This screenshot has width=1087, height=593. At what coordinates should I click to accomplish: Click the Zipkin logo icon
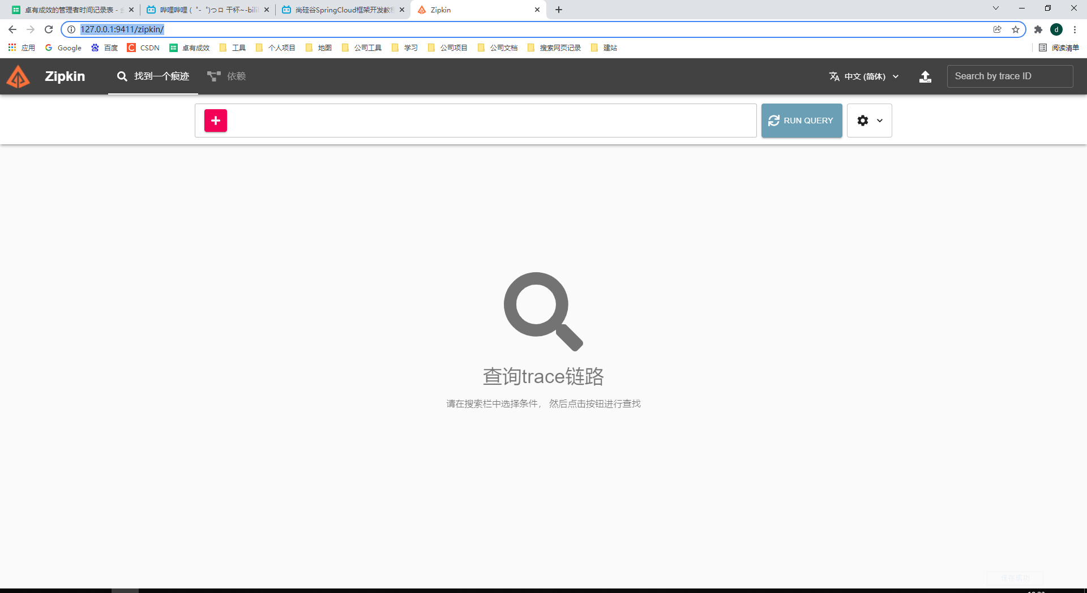pos(18,76)
